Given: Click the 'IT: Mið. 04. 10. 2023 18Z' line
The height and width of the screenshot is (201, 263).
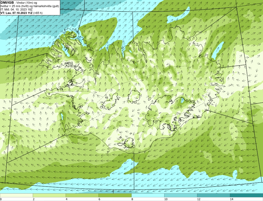Looking at the screenshot, I should coord(16,9).
